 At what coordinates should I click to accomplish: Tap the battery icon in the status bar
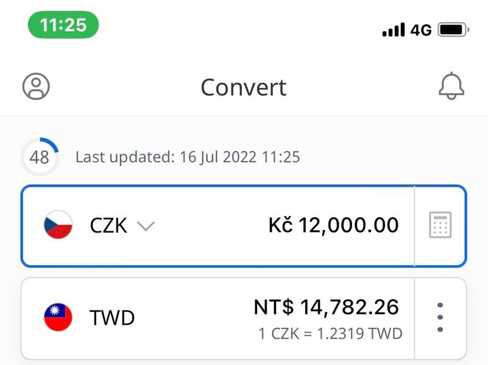coord(453,29)
